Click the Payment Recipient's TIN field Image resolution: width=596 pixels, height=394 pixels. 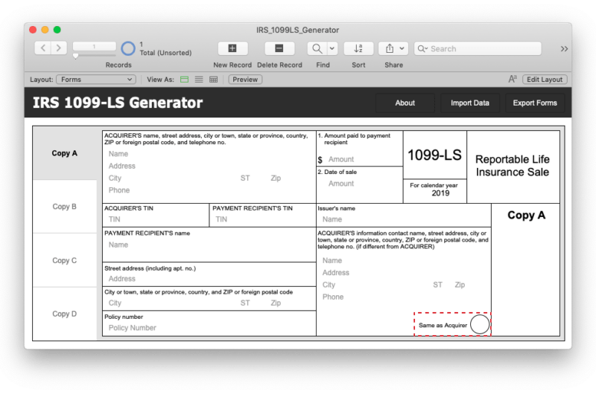[264, 219]
